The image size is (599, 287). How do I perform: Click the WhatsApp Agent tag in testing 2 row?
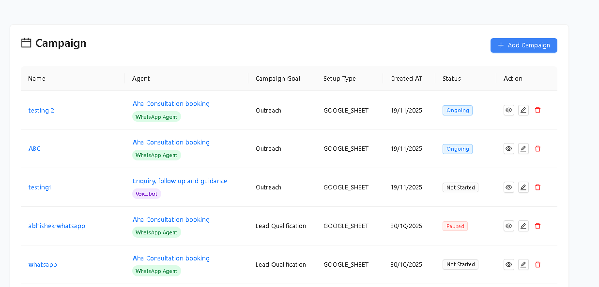(x=156, y=117)
